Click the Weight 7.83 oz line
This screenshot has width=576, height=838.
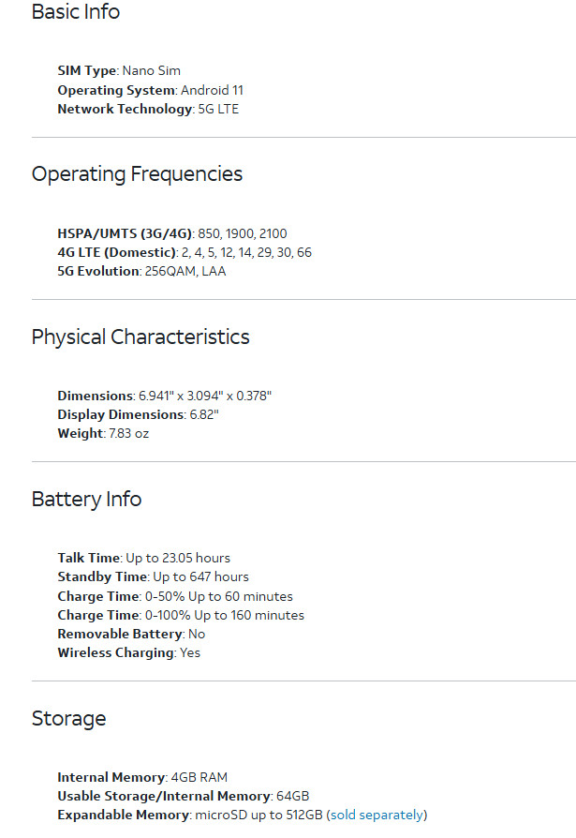(104, 433)
